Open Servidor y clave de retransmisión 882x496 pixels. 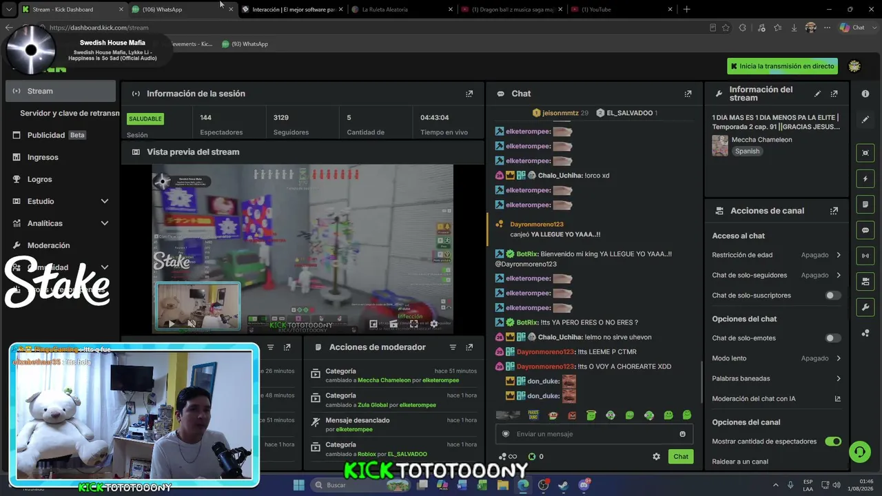click(69, 113)
